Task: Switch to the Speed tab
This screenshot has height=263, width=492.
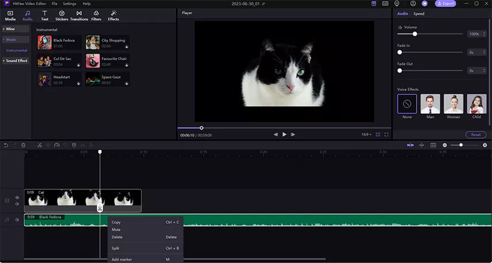Action: [419, 14]
